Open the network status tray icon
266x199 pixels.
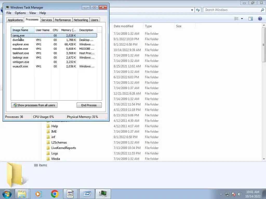pos(227,194)
